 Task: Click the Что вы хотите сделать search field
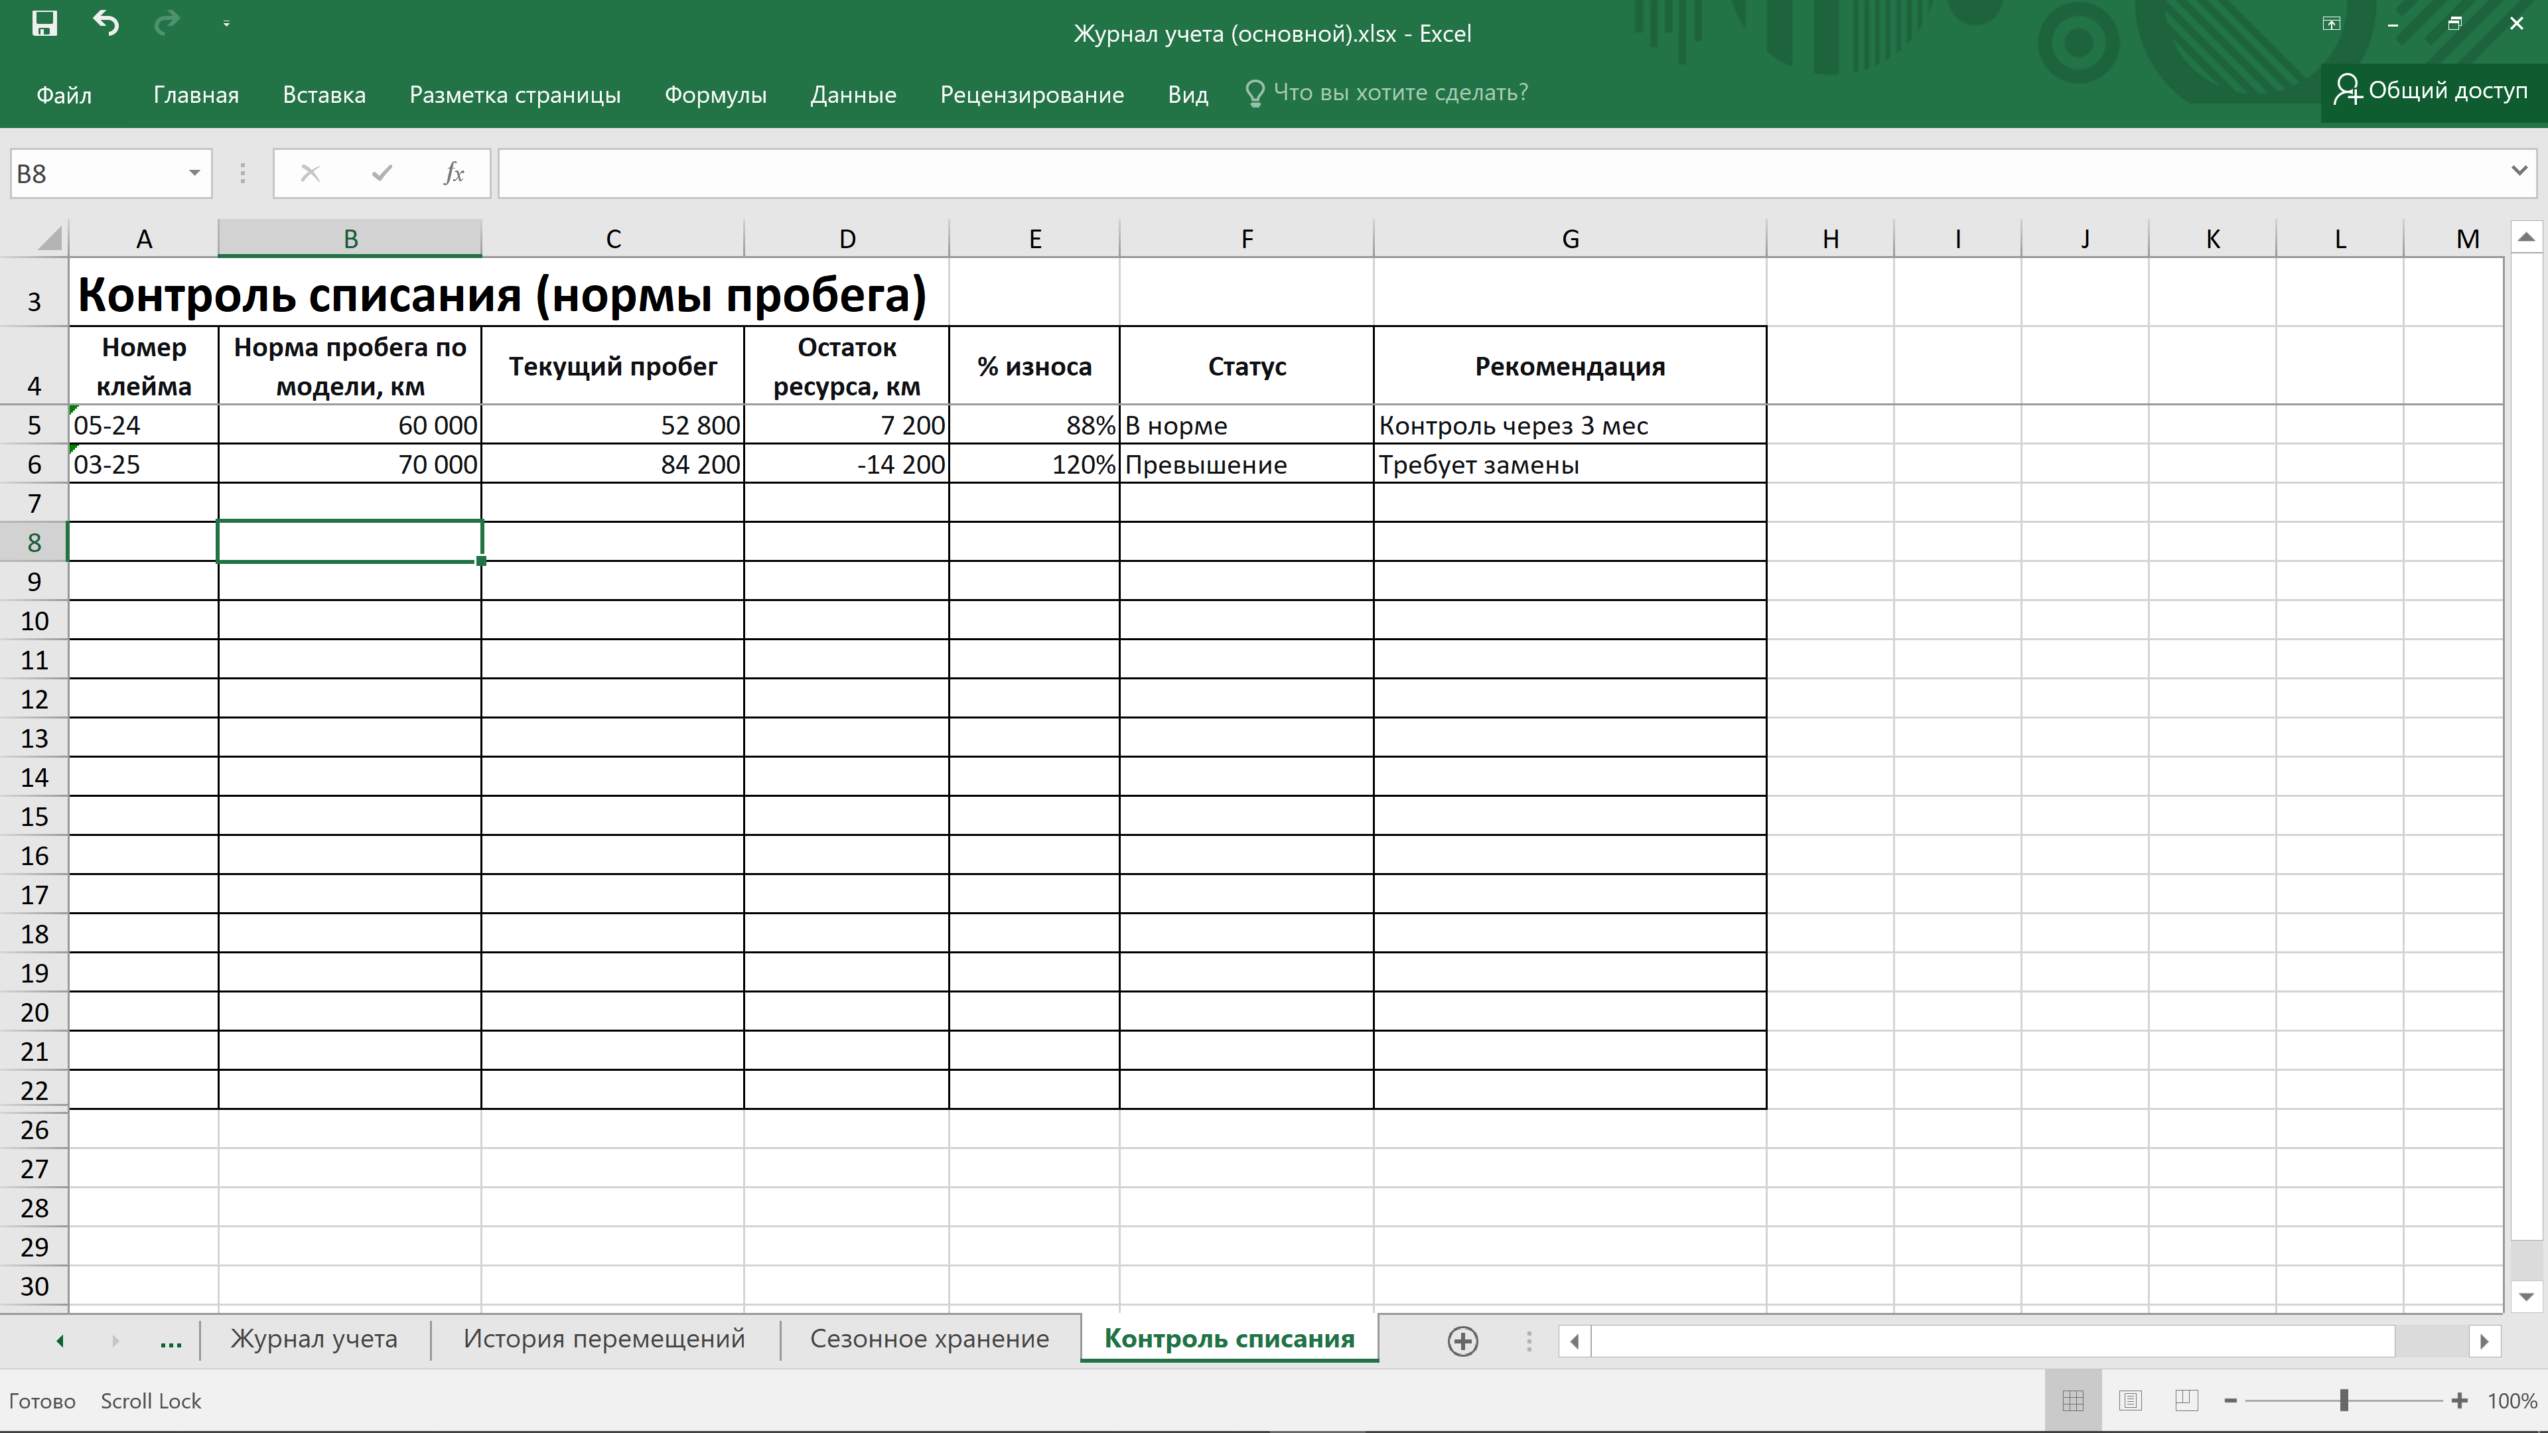[x=1399, y=93]
